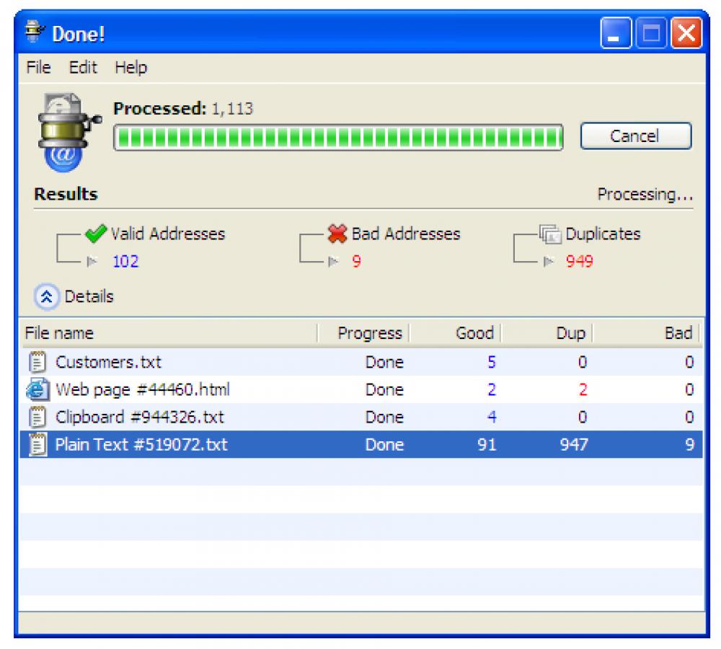Collapse the Details section with the chevron
The height and width of the screenshot is (649, 721).
tap(46, 296)
